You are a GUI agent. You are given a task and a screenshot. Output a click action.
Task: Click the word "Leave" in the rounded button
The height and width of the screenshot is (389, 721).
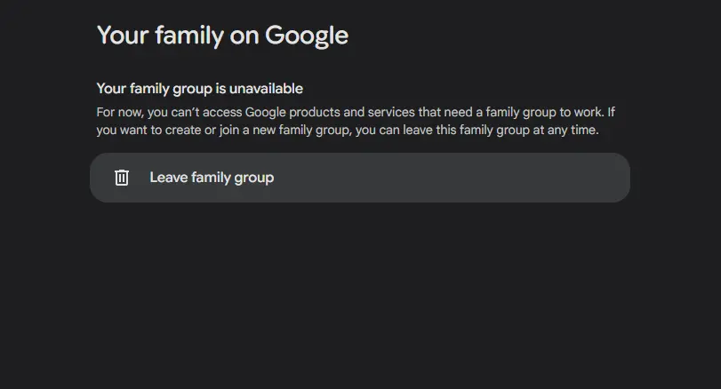tap(169, 178)
